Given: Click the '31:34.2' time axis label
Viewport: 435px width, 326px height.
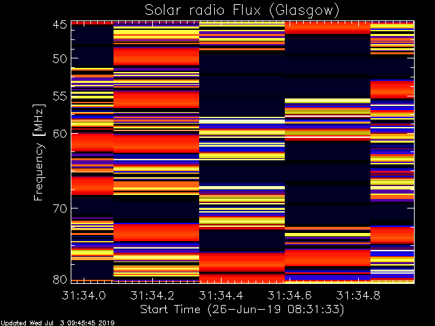Looking at the screenshot, I should (152, 295).
